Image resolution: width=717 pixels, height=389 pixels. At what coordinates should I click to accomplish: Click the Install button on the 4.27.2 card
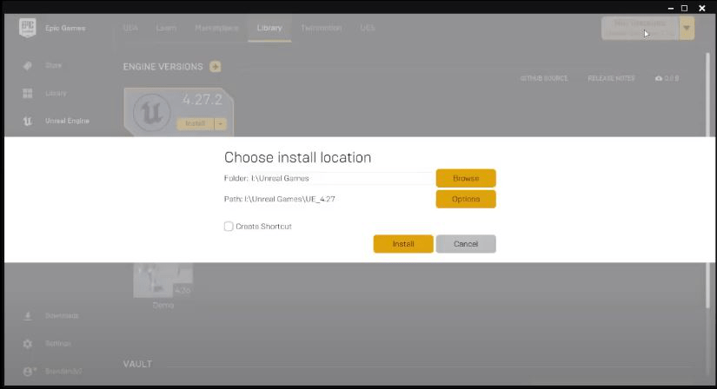196,124
